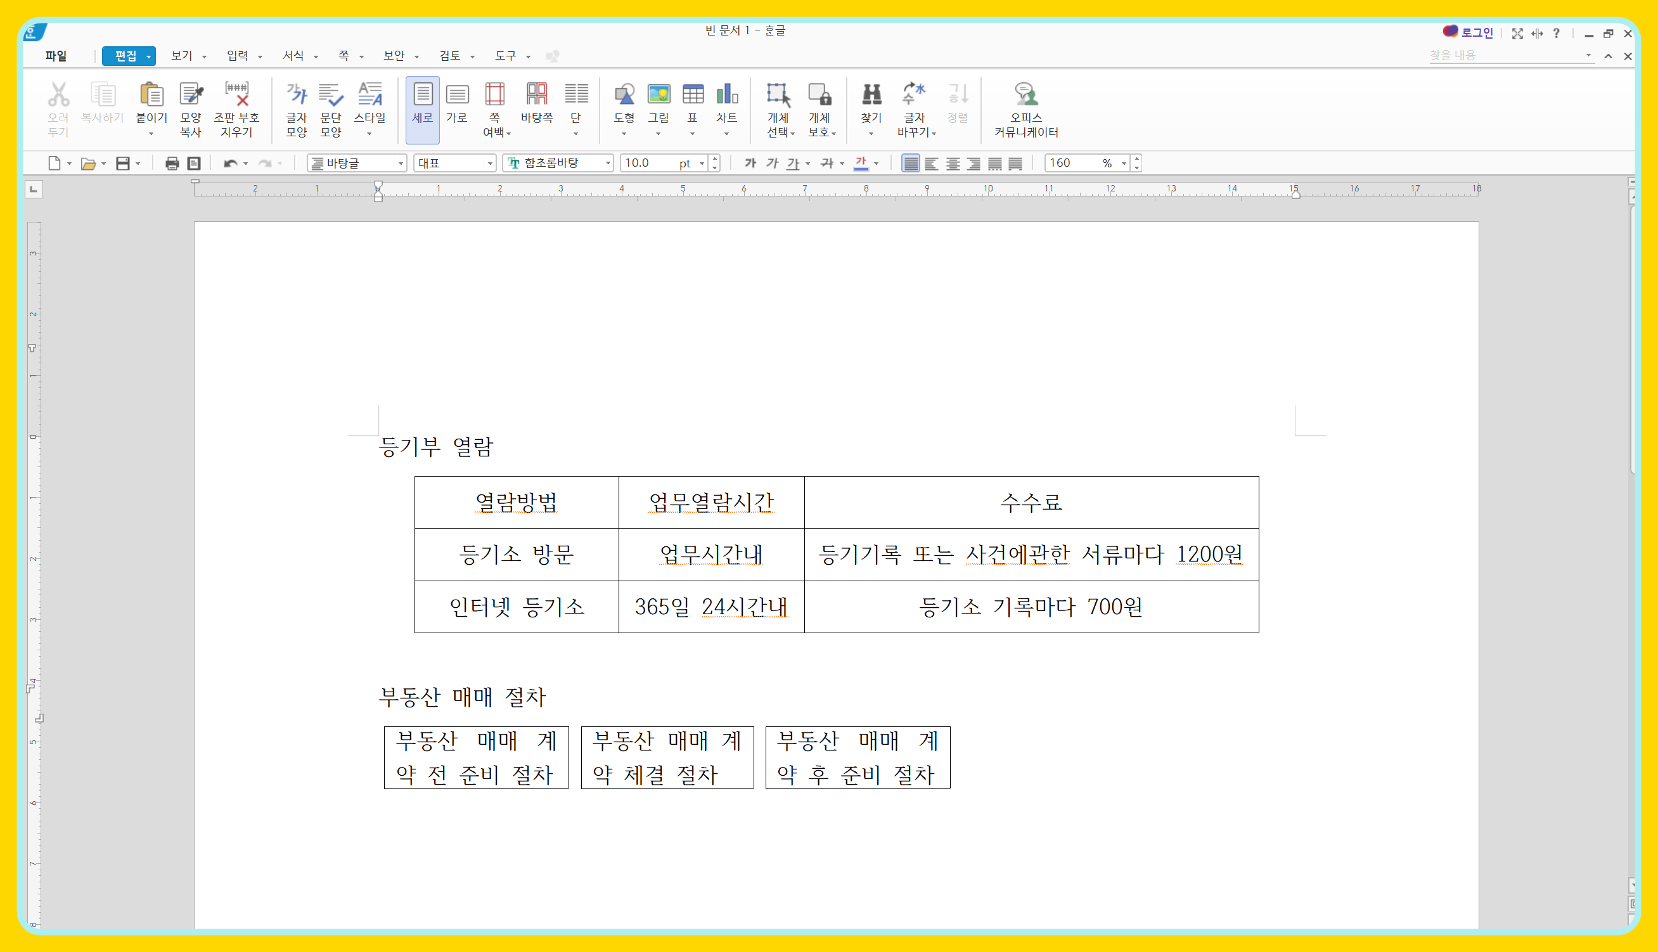Toggle bold text formatting
The height and width of the screenshot is (952, 1658).
coord(750,164)
